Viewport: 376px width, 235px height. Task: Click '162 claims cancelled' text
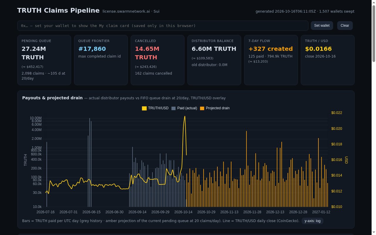point(154,73)
